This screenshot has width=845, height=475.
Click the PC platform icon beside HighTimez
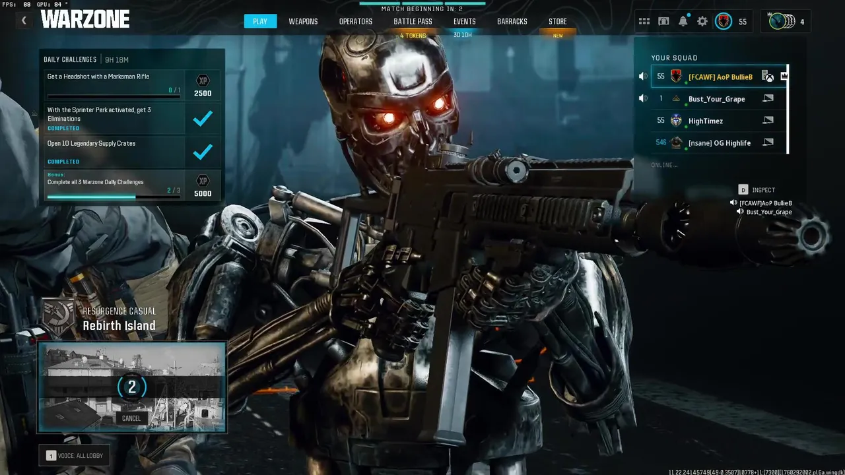pyautogui.click(x=768, y=120)
